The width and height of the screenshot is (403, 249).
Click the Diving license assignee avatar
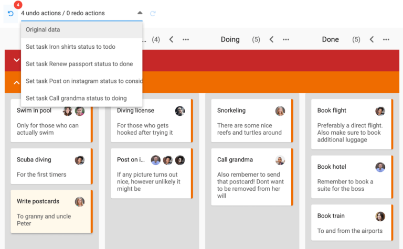[180, 111]
